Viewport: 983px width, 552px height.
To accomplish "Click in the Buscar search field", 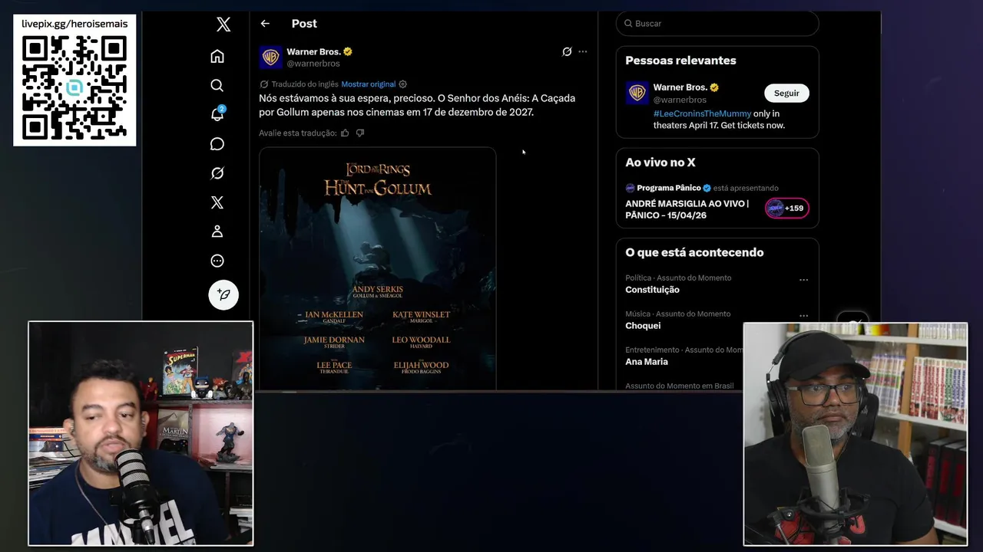I will pos(717,24).
